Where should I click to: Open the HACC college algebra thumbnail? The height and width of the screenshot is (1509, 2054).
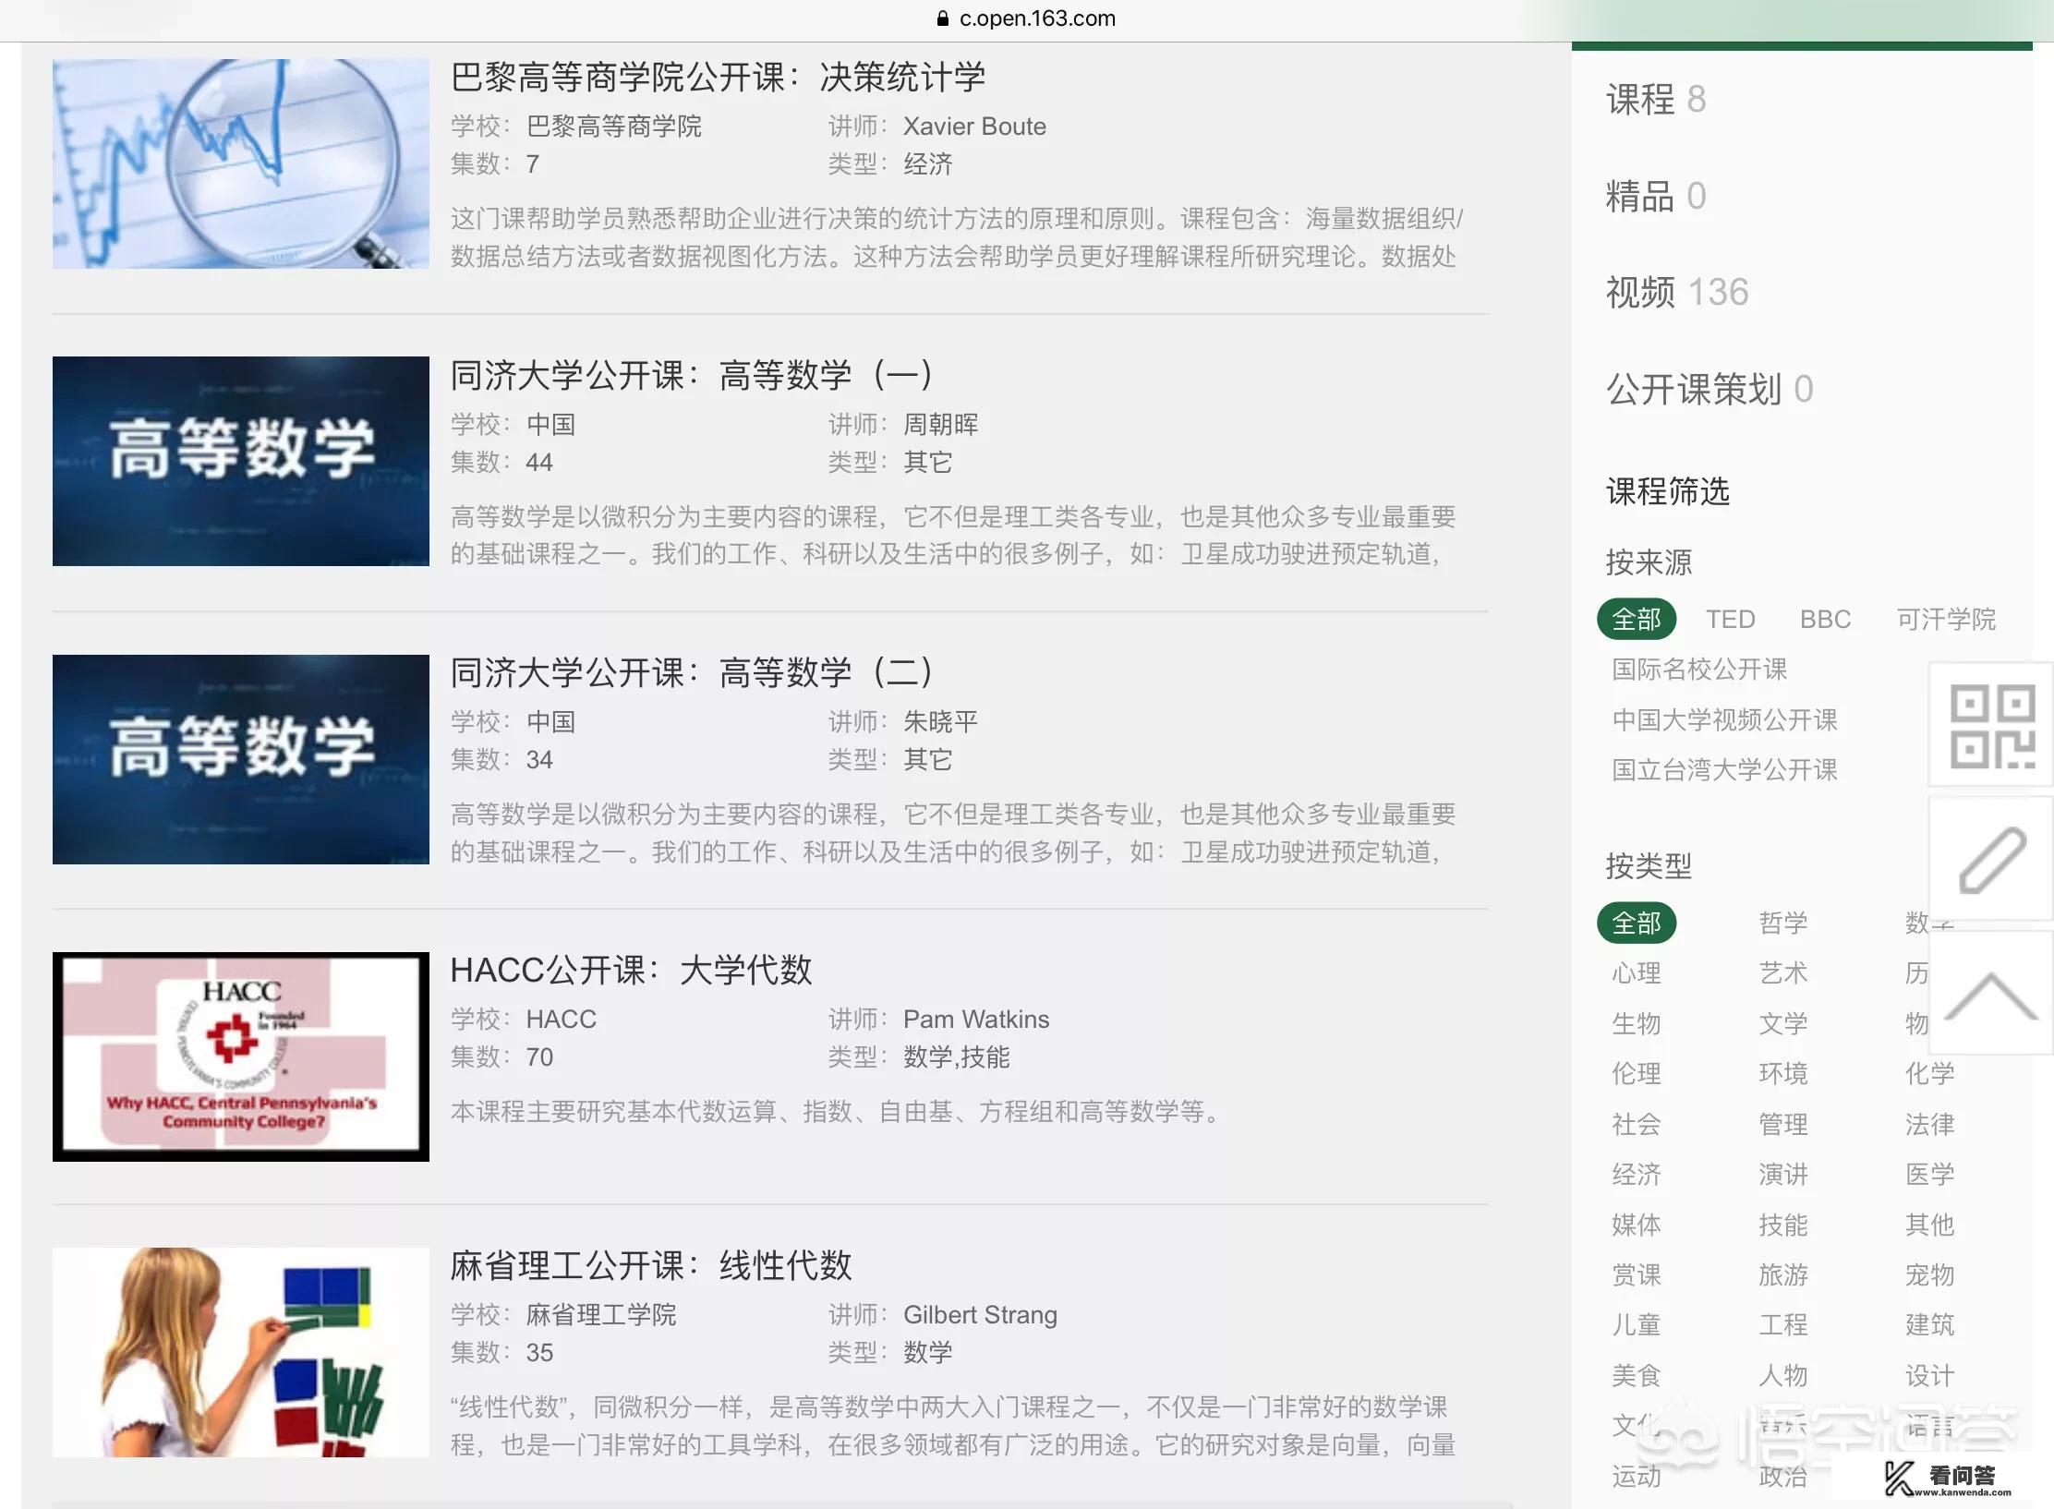[x=241, y=1056]
